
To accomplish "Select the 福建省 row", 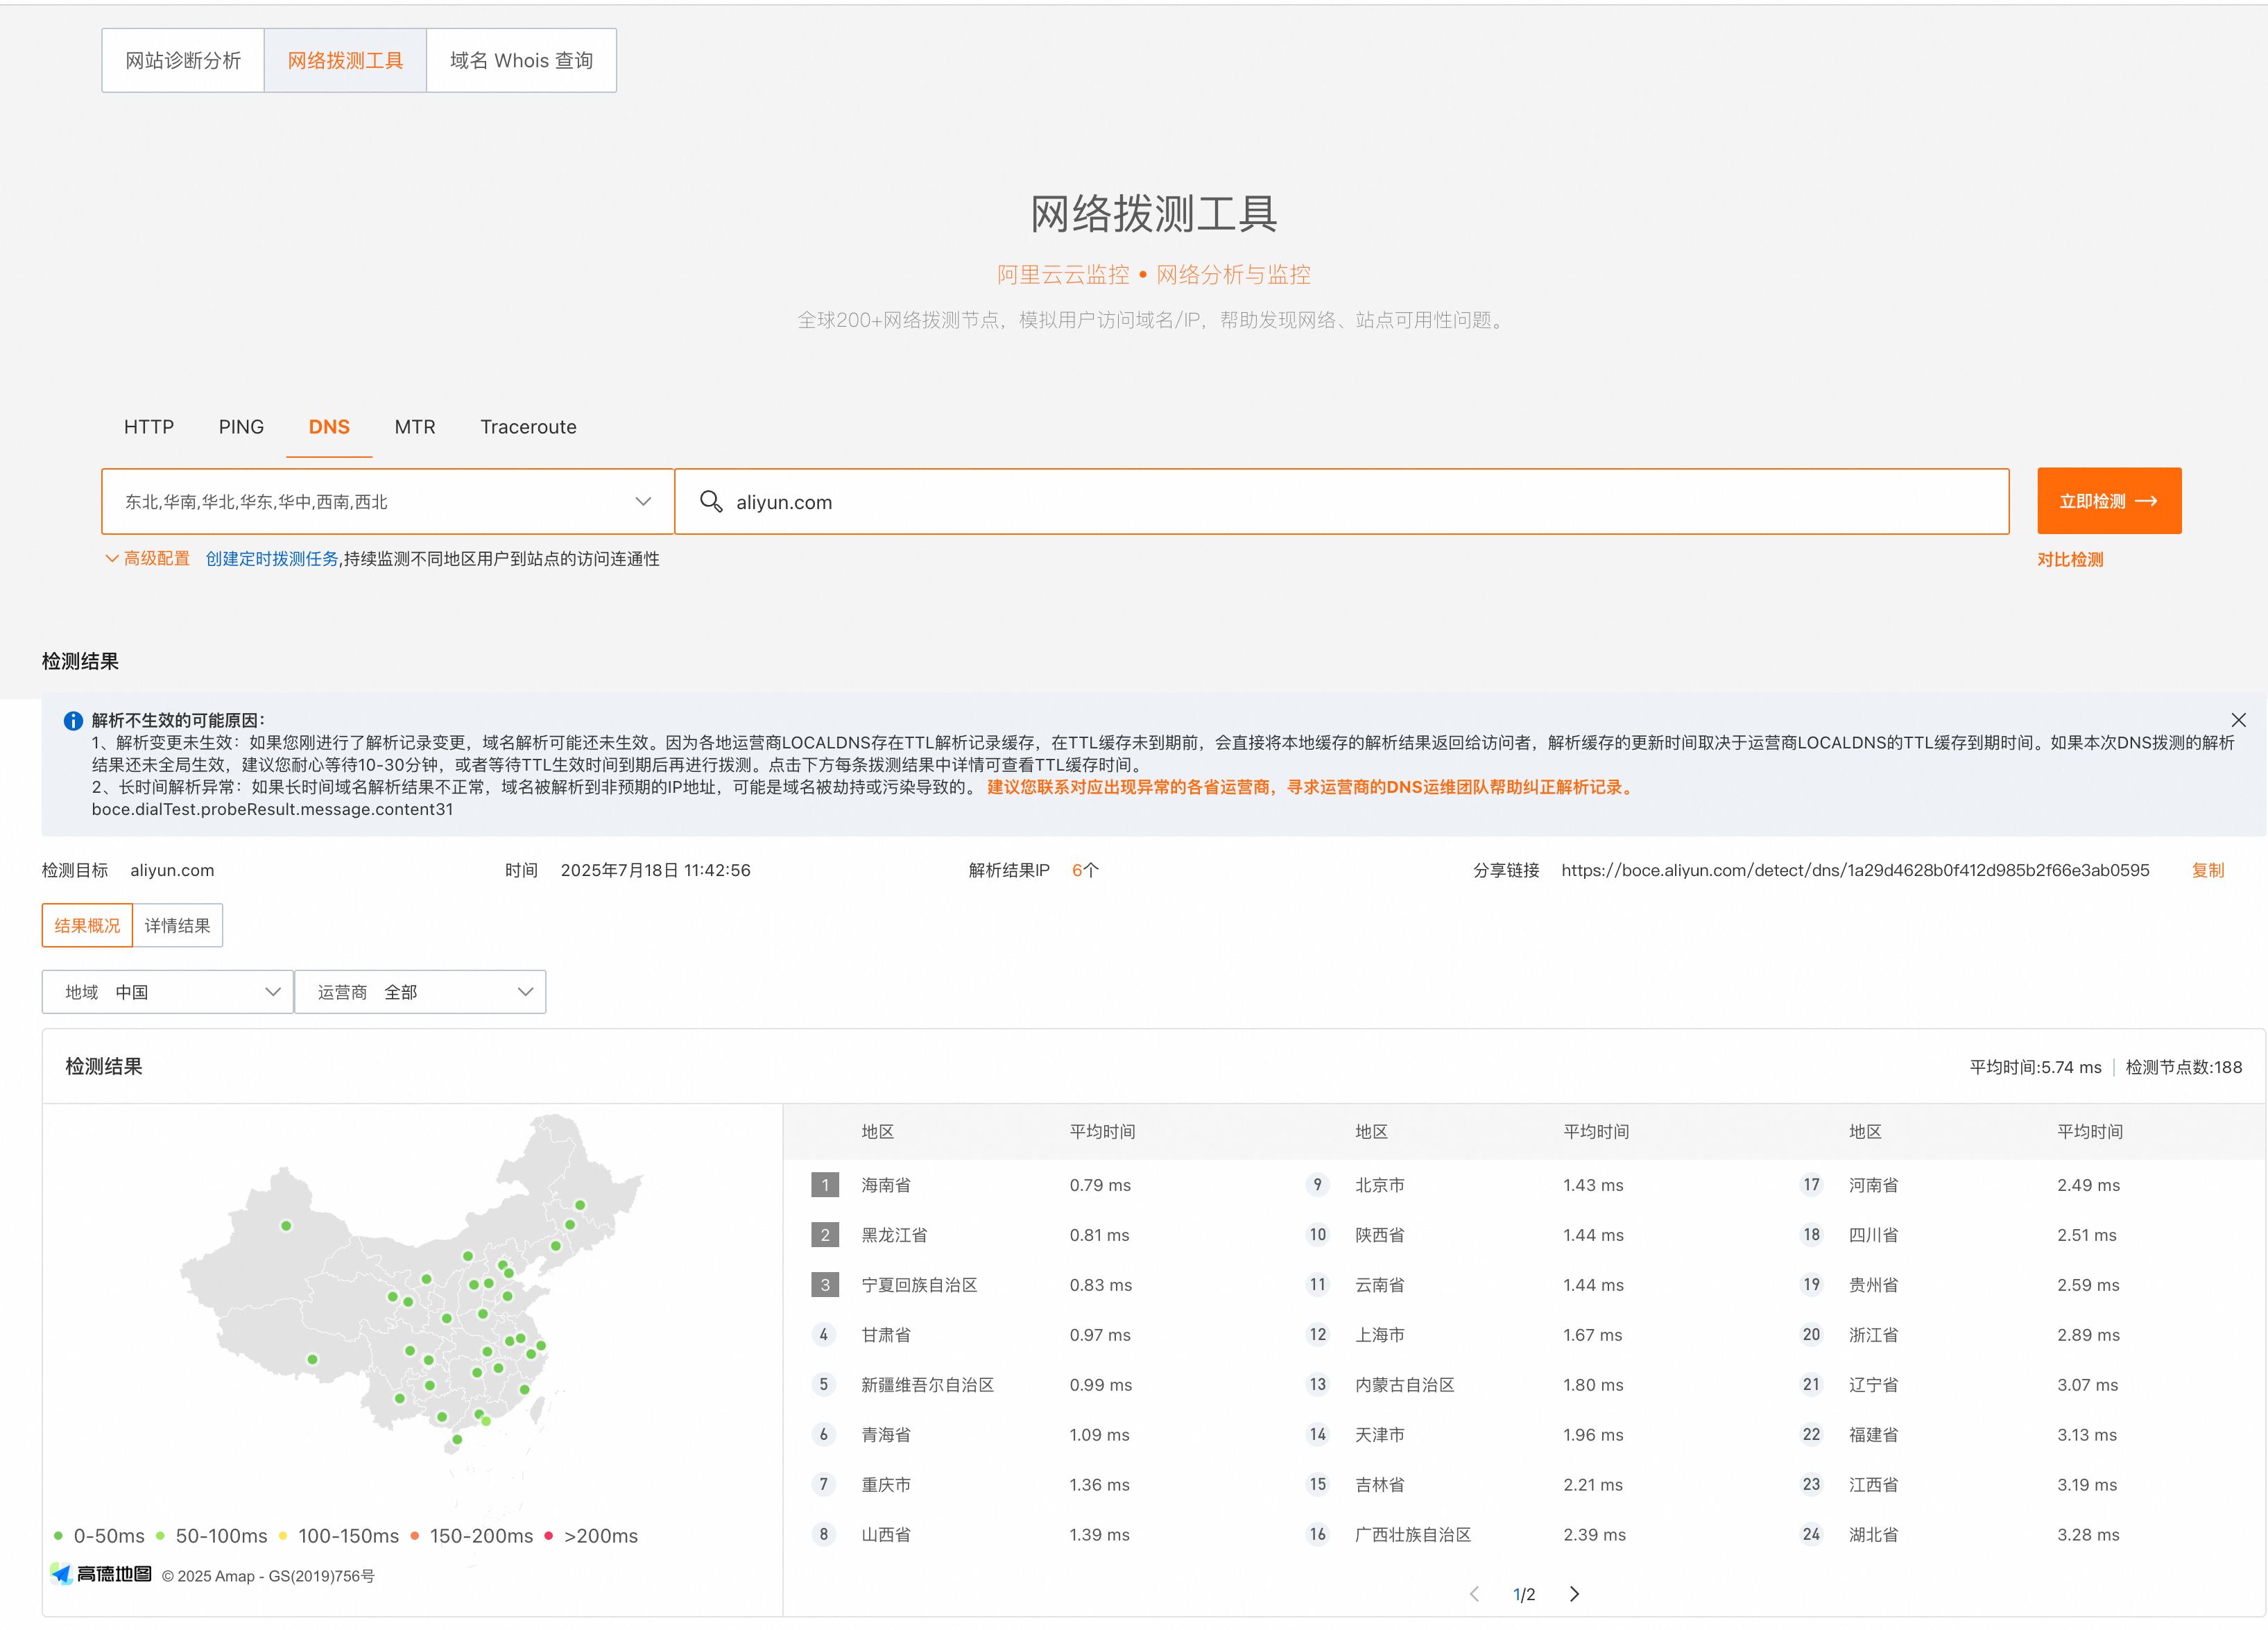I will [2018, 1435].
